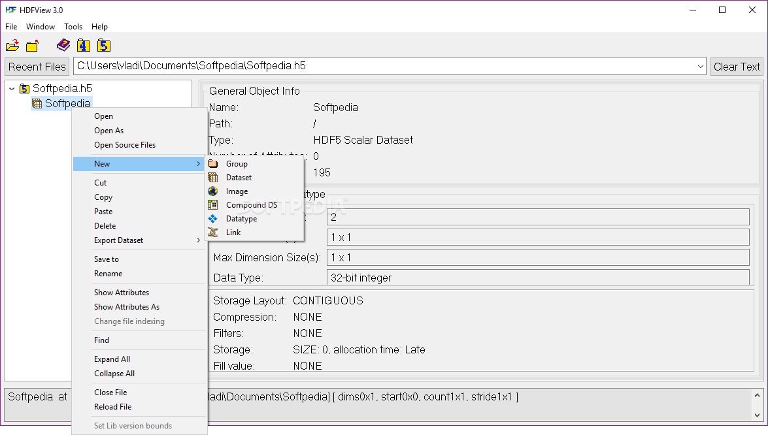The image size is (768, 435).
Task: Select the Softpedia dataset tree item
Action: [61, 103]
